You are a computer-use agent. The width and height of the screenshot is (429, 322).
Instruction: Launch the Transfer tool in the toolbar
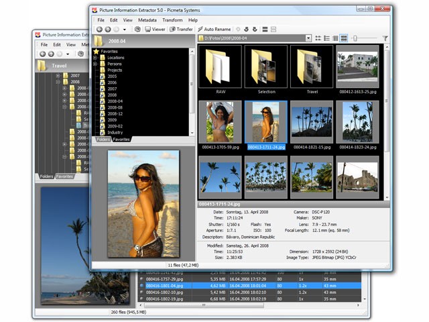[x=181, y=30]
